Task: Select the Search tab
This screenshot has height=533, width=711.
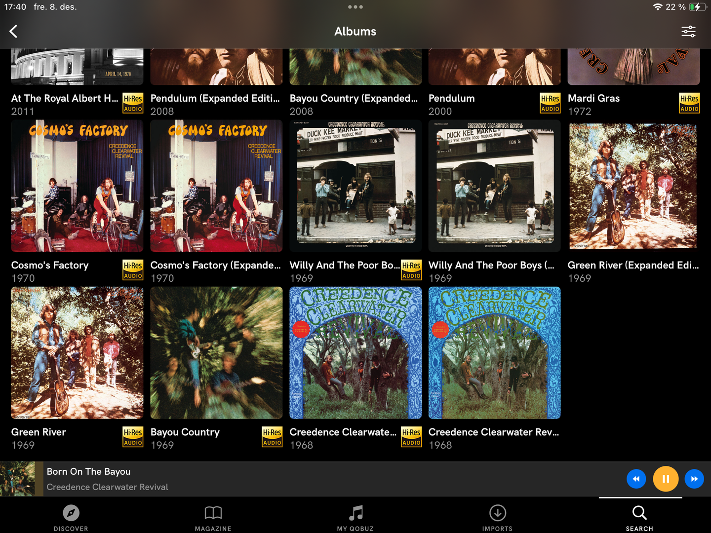Action: click(640, 518)
